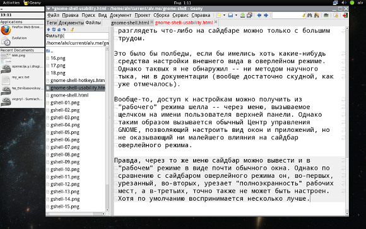Viewport: 366px width, 229px height.
Task: Switch to the gnome-shell.html document tab
Action: tap(130, 23)
